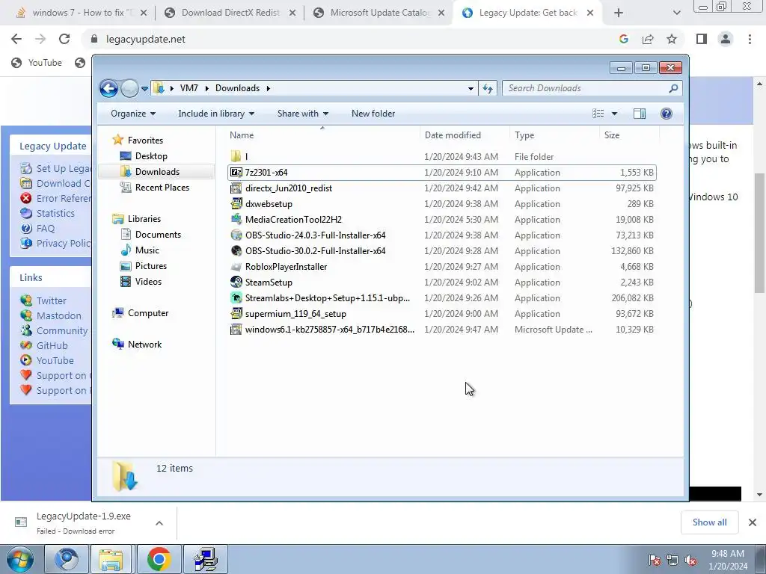The height and width of the screenshot is (574, 766).
Task: Click the change view icon
Action: tap(598, 114)
